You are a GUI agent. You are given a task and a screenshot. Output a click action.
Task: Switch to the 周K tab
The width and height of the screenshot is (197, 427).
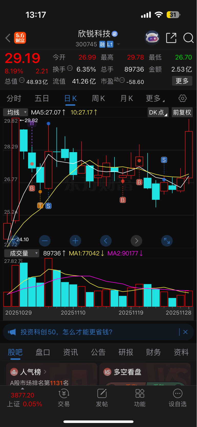point(98,98)
